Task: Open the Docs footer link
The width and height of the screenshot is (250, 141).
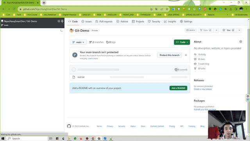Action: 143,126
